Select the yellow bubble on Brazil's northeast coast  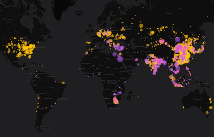click(x=63, y=83)
